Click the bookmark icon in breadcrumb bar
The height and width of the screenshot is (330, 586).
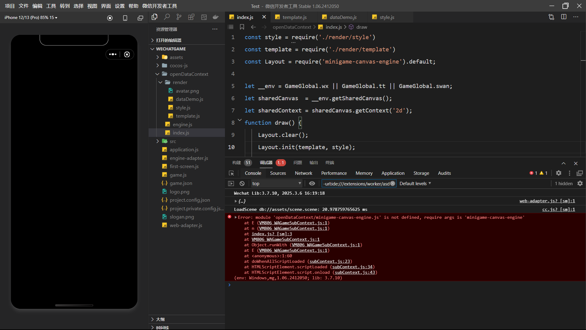coord(242,27)
